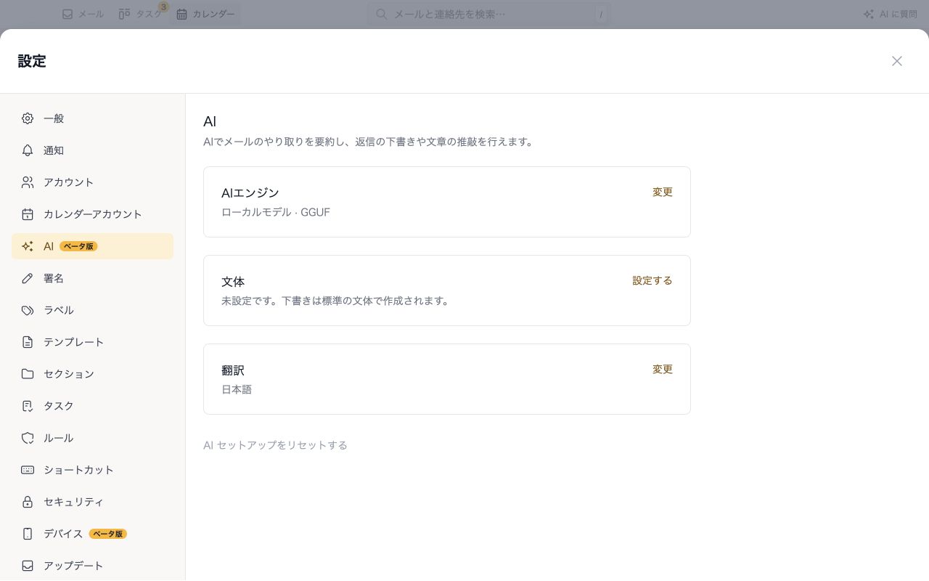Click the keyboard icon for ショートカット
Image resolution: width=929 pixels, height=581 pixels.
pyautogui.click(x=28, y=470)
